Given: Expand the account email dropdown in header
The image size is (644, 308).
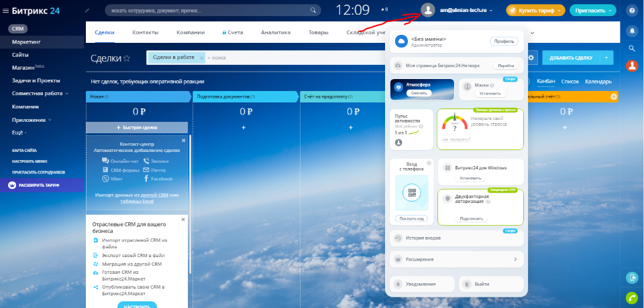Looking at the screenshot, I should 491,11.
